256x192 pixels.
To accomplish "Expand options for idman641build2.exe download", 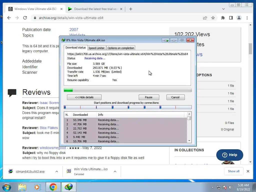I will pos(57,171).
